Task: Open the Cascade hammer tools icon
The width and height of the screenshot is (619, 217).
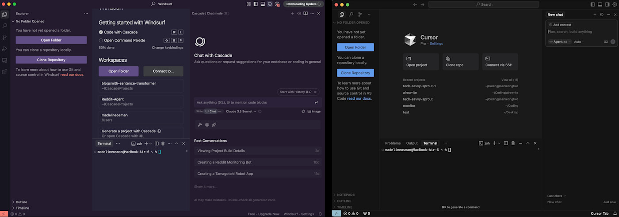Action: [x=200, y=125]
